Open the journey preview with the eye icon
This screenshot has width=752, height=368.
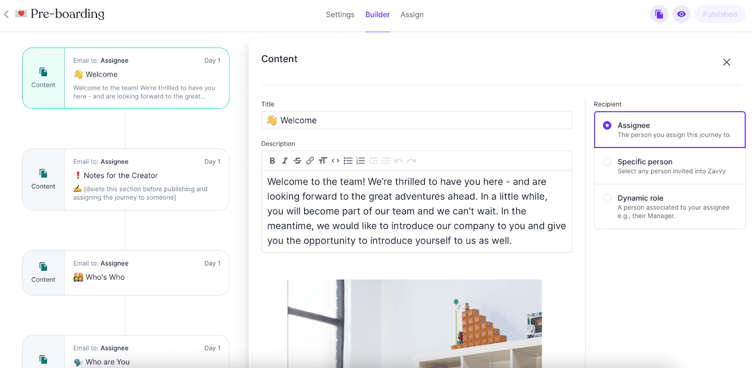[681, 14]
